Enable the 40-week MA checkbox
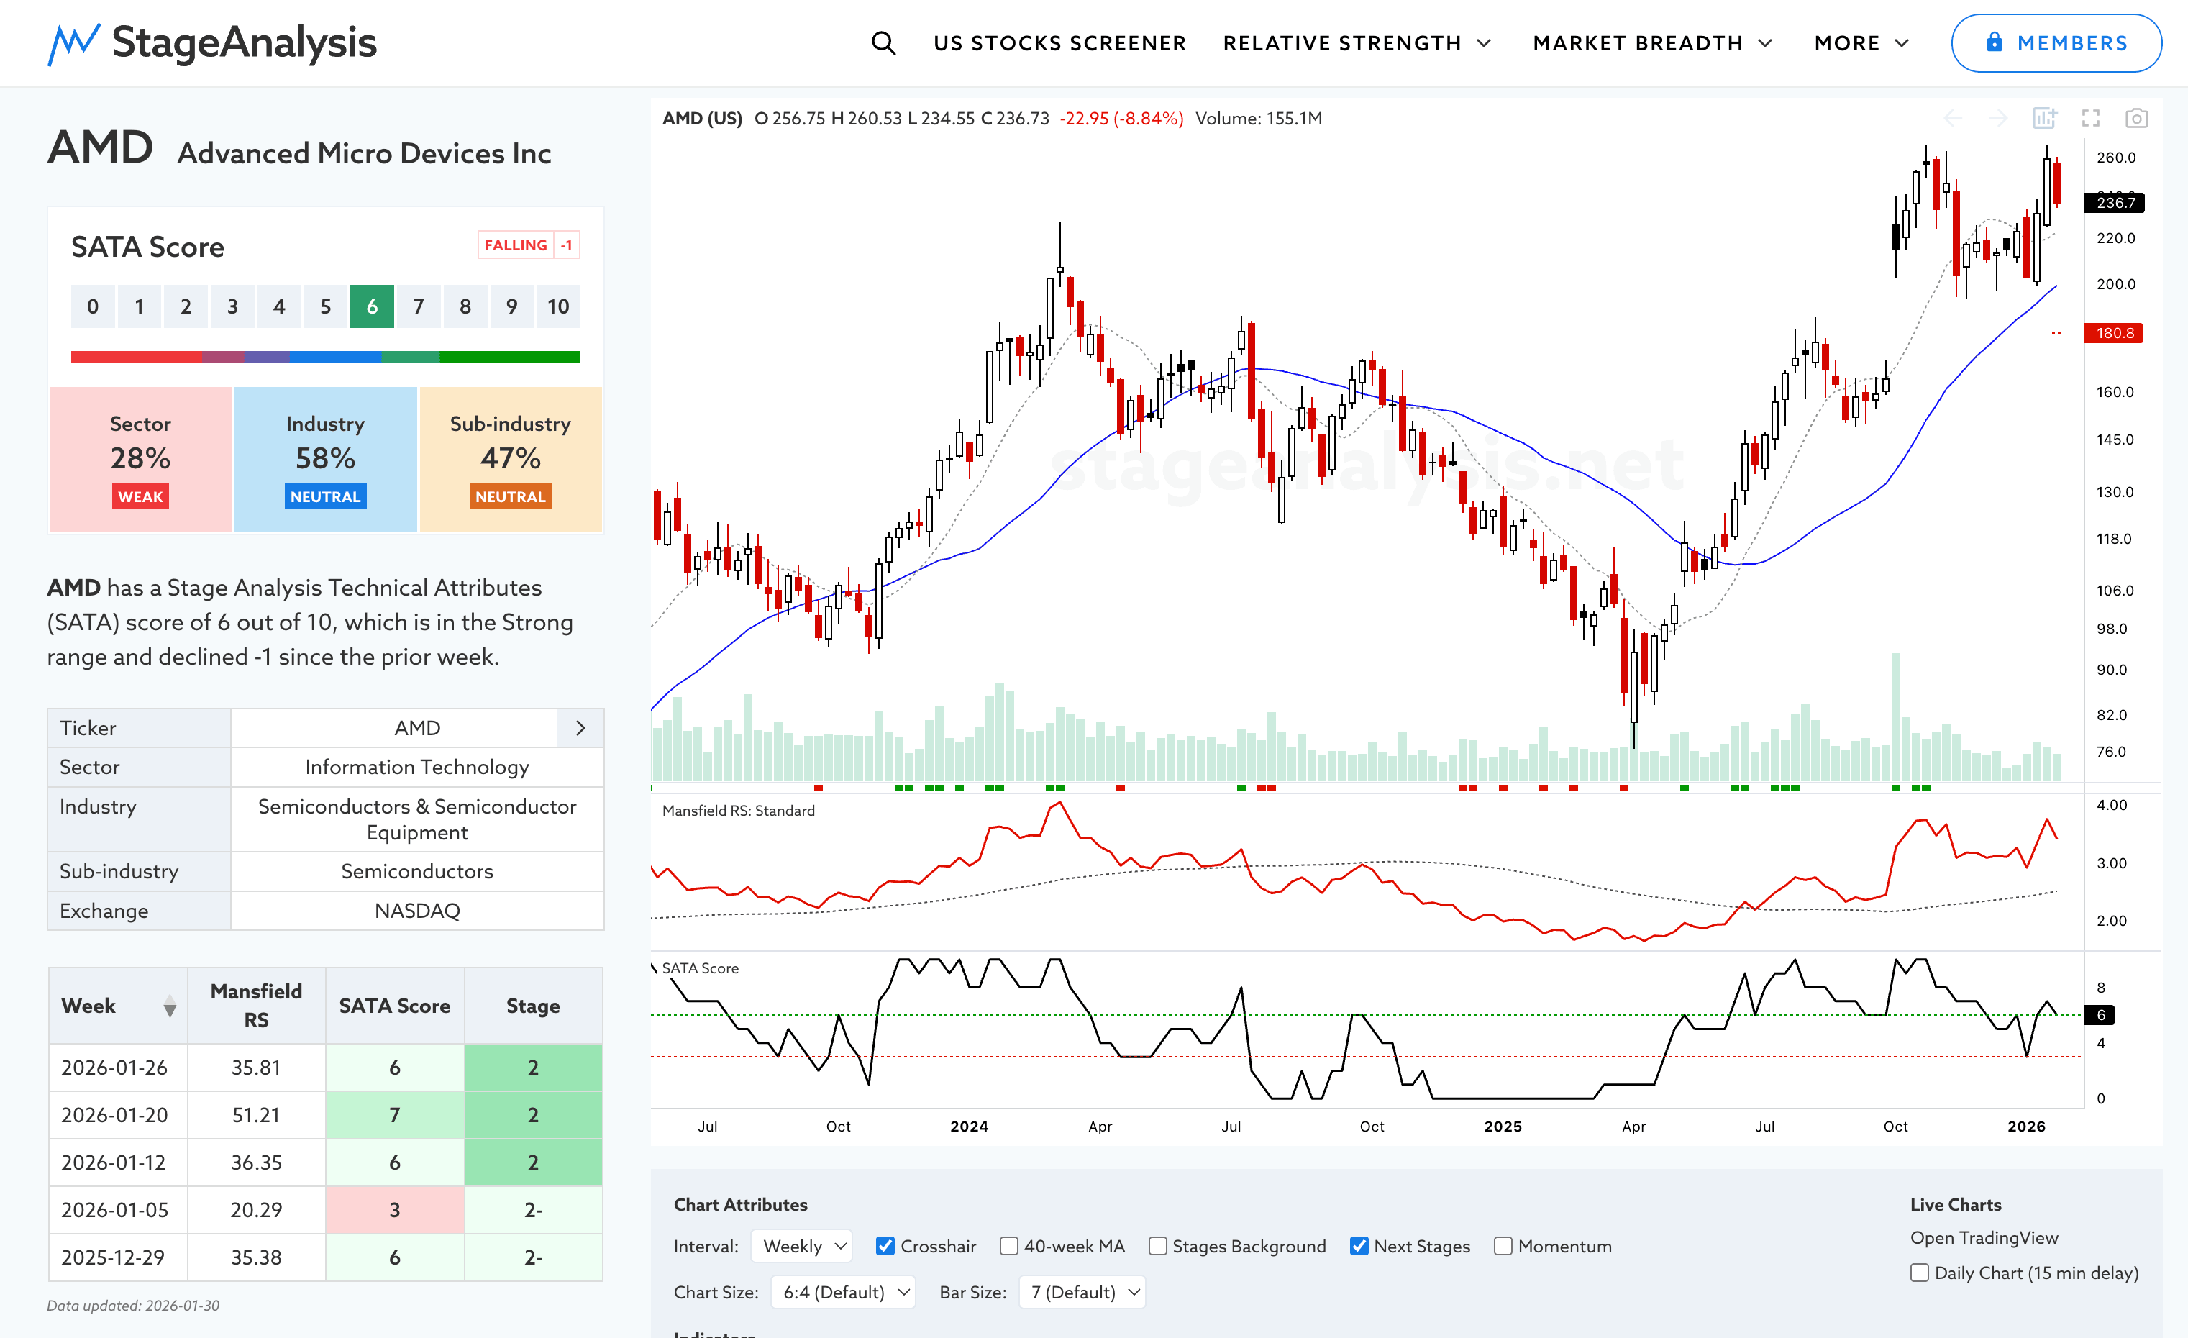The width and height of the screenshot is (2188, 1338). click(x=1008, y=1246)
